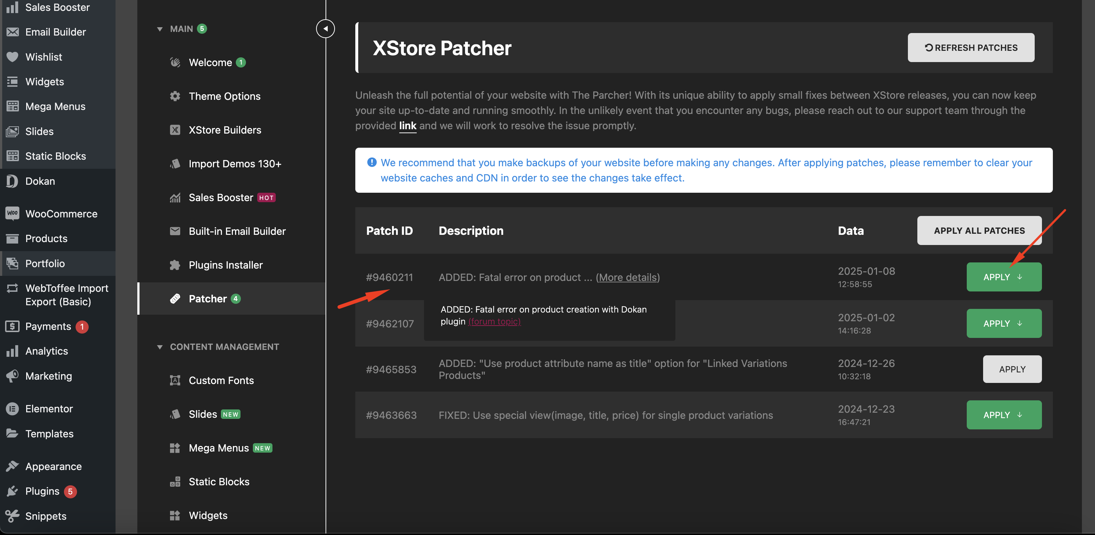Open Import Demos 130+ menu item
This screenshot has height=535, width=1095.
click(x=232, y=163)
